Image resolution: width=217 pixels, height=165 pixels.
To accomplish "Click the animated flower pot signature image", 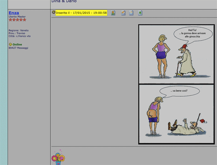I will click(58, 157).
